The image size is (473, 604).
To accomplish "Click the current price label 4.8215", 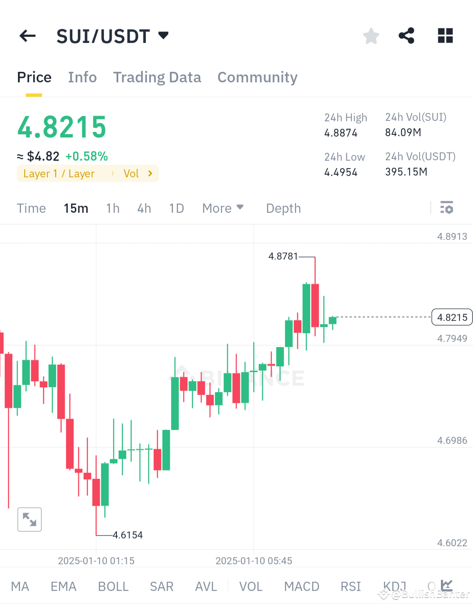I will coord(452,317).
